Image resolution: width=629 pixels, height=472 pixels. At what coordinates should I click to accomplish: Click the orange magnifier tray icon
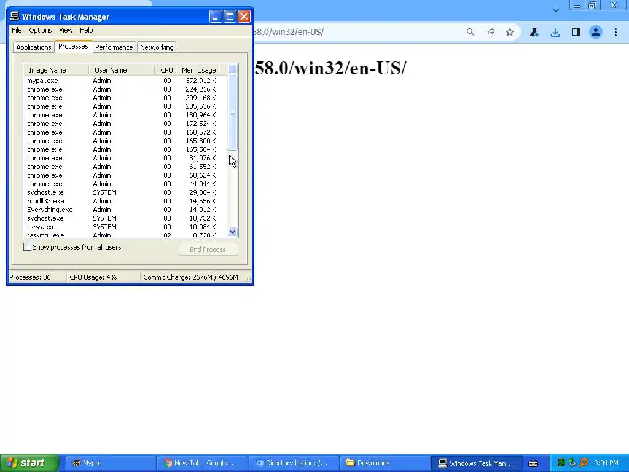tap(584, 463)
